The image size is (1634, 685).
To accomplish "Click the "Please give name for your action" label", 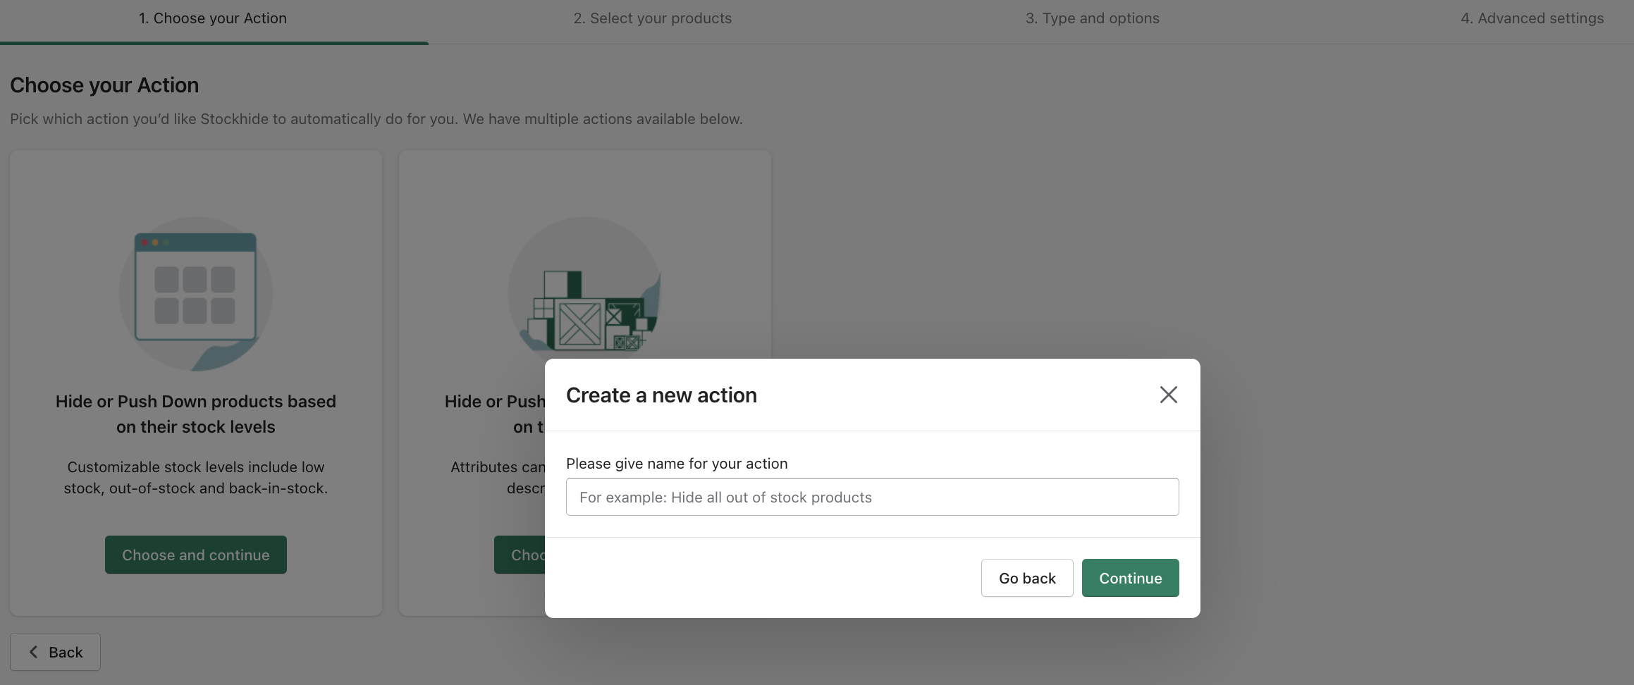I will (x=677, y=464).
